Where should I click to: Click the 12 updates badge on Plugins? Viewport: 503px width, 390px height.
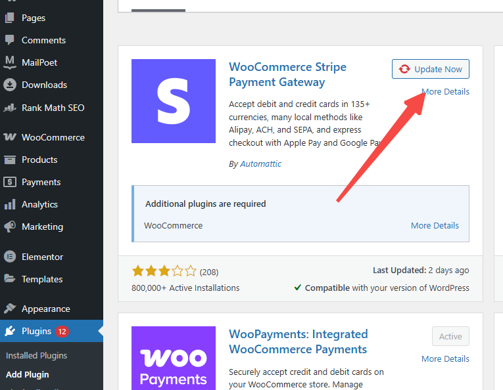tap(62, 332)
